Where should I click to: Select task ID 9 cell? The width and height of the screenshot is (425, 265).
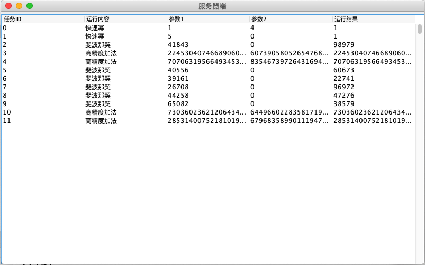(x=43, y=104)
